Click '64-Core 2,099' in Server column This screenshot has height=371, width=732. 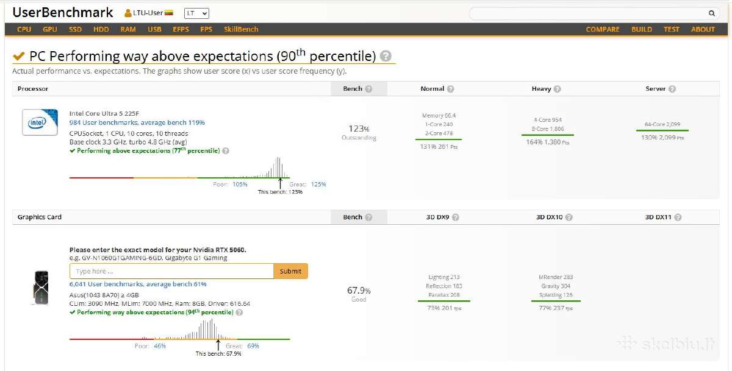coord(662,124)
